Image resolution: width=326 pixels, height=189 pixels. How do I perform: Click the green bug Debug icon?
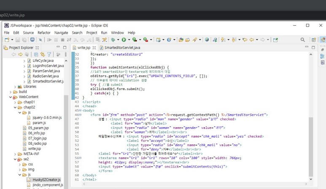point(113,40)
